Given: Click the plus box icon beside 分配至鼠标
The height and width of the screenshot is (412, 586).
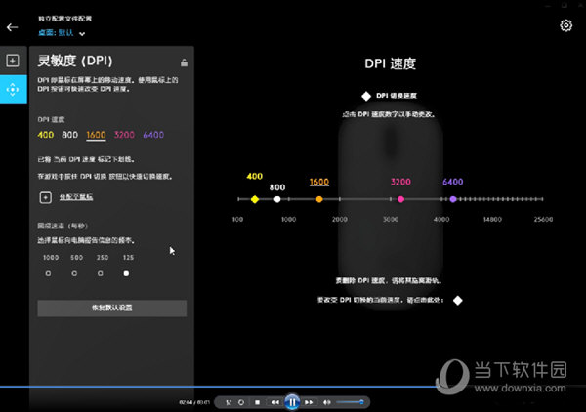Looking at the screenshot, I should pos(46,197).
